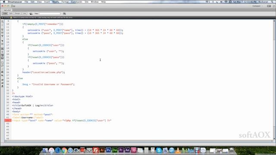Viewport: 276px width, 155px height.
Task: Open Adobe Premiere Pro from the dock
Action: point(121,150)
